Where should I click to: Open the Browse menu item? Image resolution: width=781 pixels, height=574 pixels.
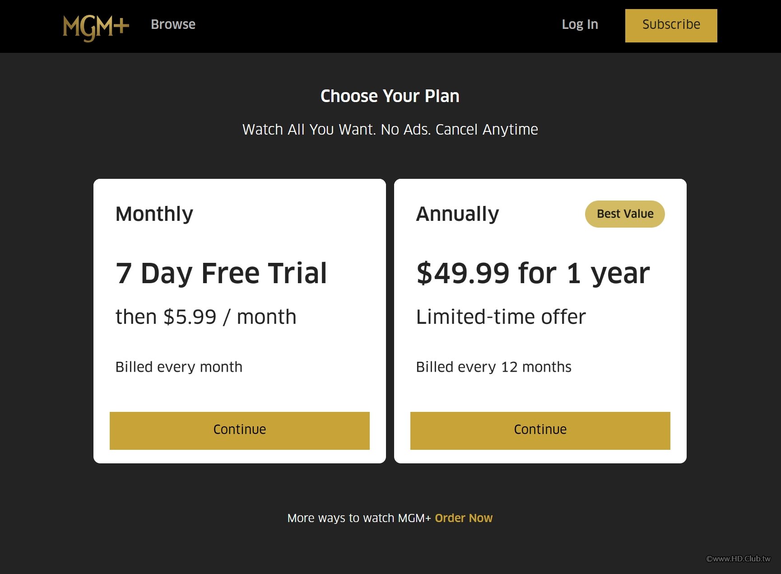[x=173, y=24]
